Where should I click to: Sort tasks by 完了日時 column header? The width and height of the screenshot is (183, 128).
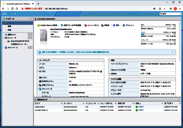point(169,104)
